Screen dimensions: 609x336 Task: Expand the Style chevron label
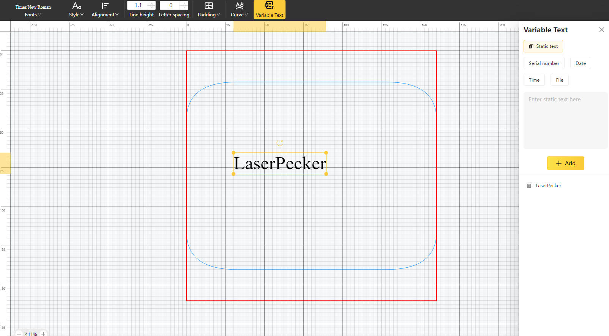(x=76, y=15)
